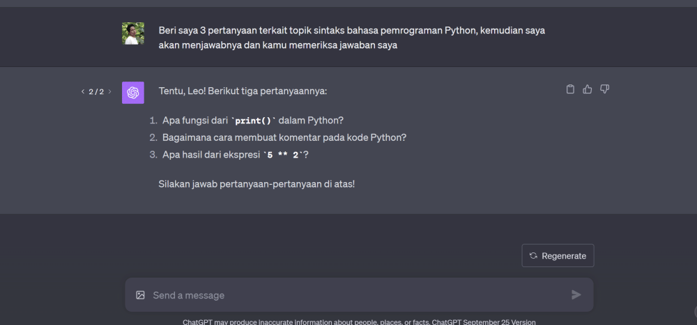Image resolution: width=697 pixels, height=325 pixels.
Task: Give the response a thumbs up
Action: (588, 89)
